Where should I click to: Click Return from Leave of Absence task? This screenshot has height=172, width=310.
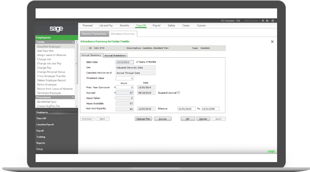(x=55, y=89)
